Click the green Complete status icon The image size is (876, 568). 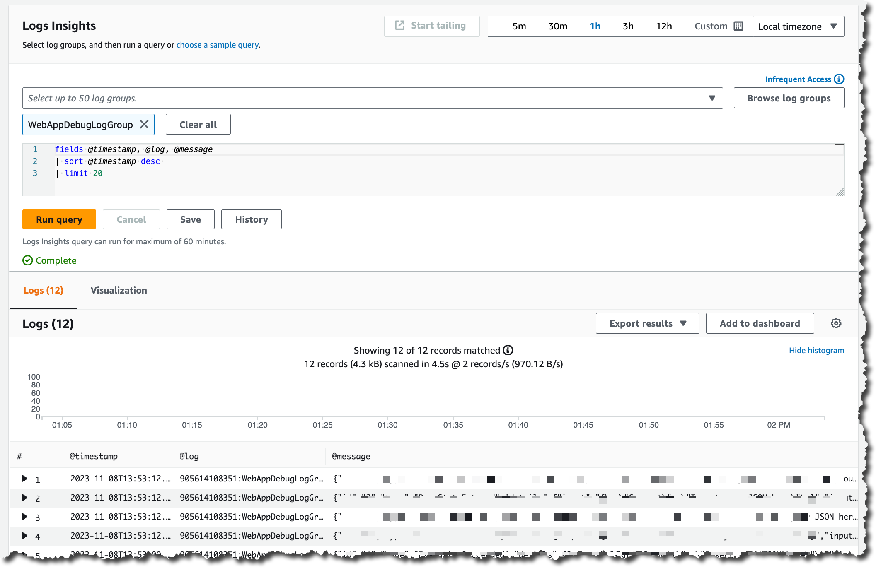(28, 260)
